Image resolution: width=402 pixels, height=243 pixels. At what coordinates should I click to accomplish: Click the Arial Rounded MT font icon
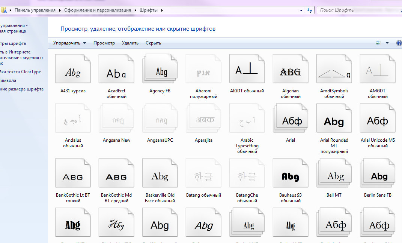[x=334, y=120]
